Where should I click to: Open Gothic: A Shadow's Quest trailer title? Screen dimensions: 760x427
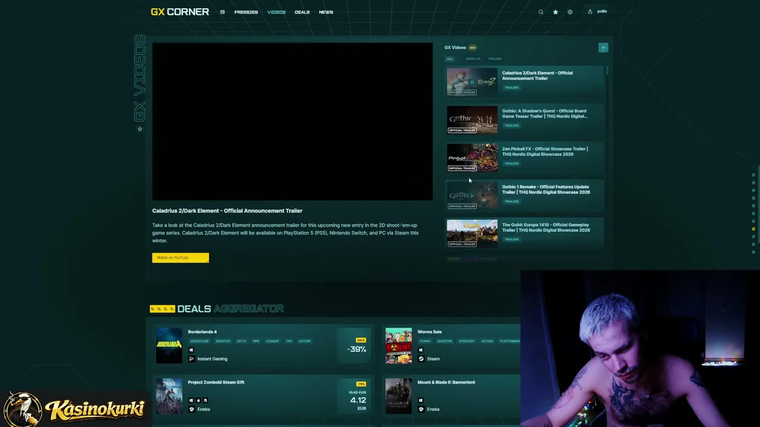(x=544, y=113)
